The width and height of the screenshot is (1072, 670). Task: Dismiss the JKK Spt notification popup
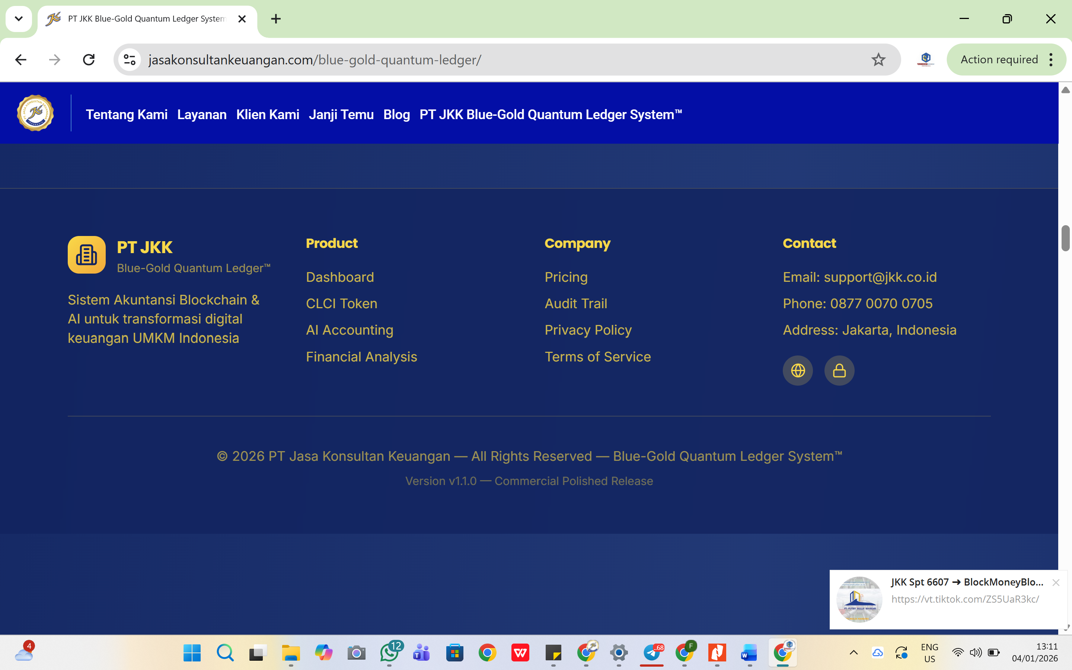(1056, 583)
